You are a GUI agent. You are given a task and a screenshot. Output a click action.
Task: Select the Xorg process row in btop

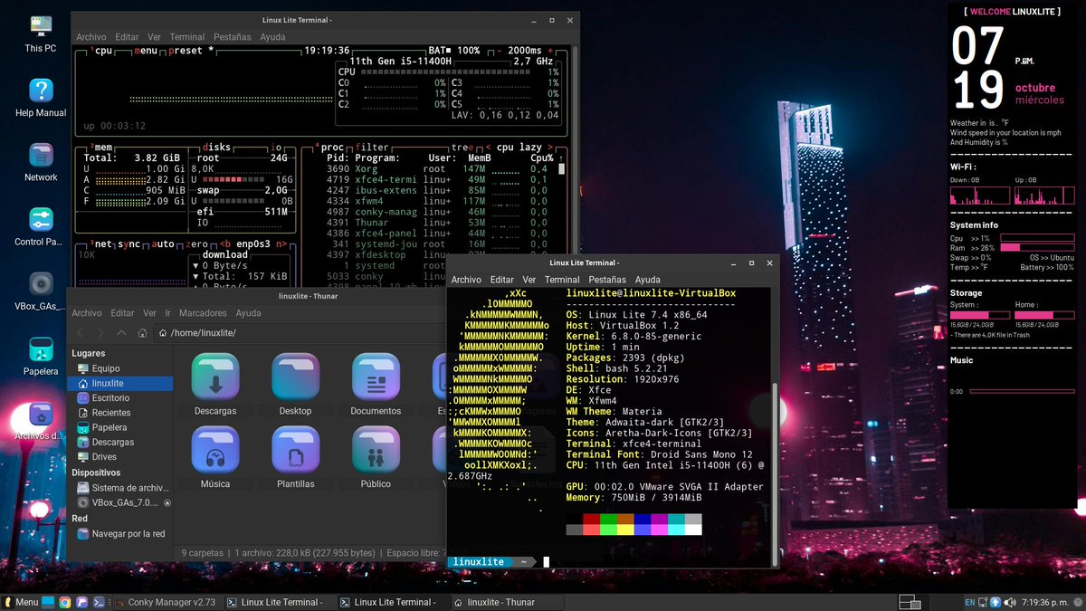pyautogui.click(x=437, y=168)
